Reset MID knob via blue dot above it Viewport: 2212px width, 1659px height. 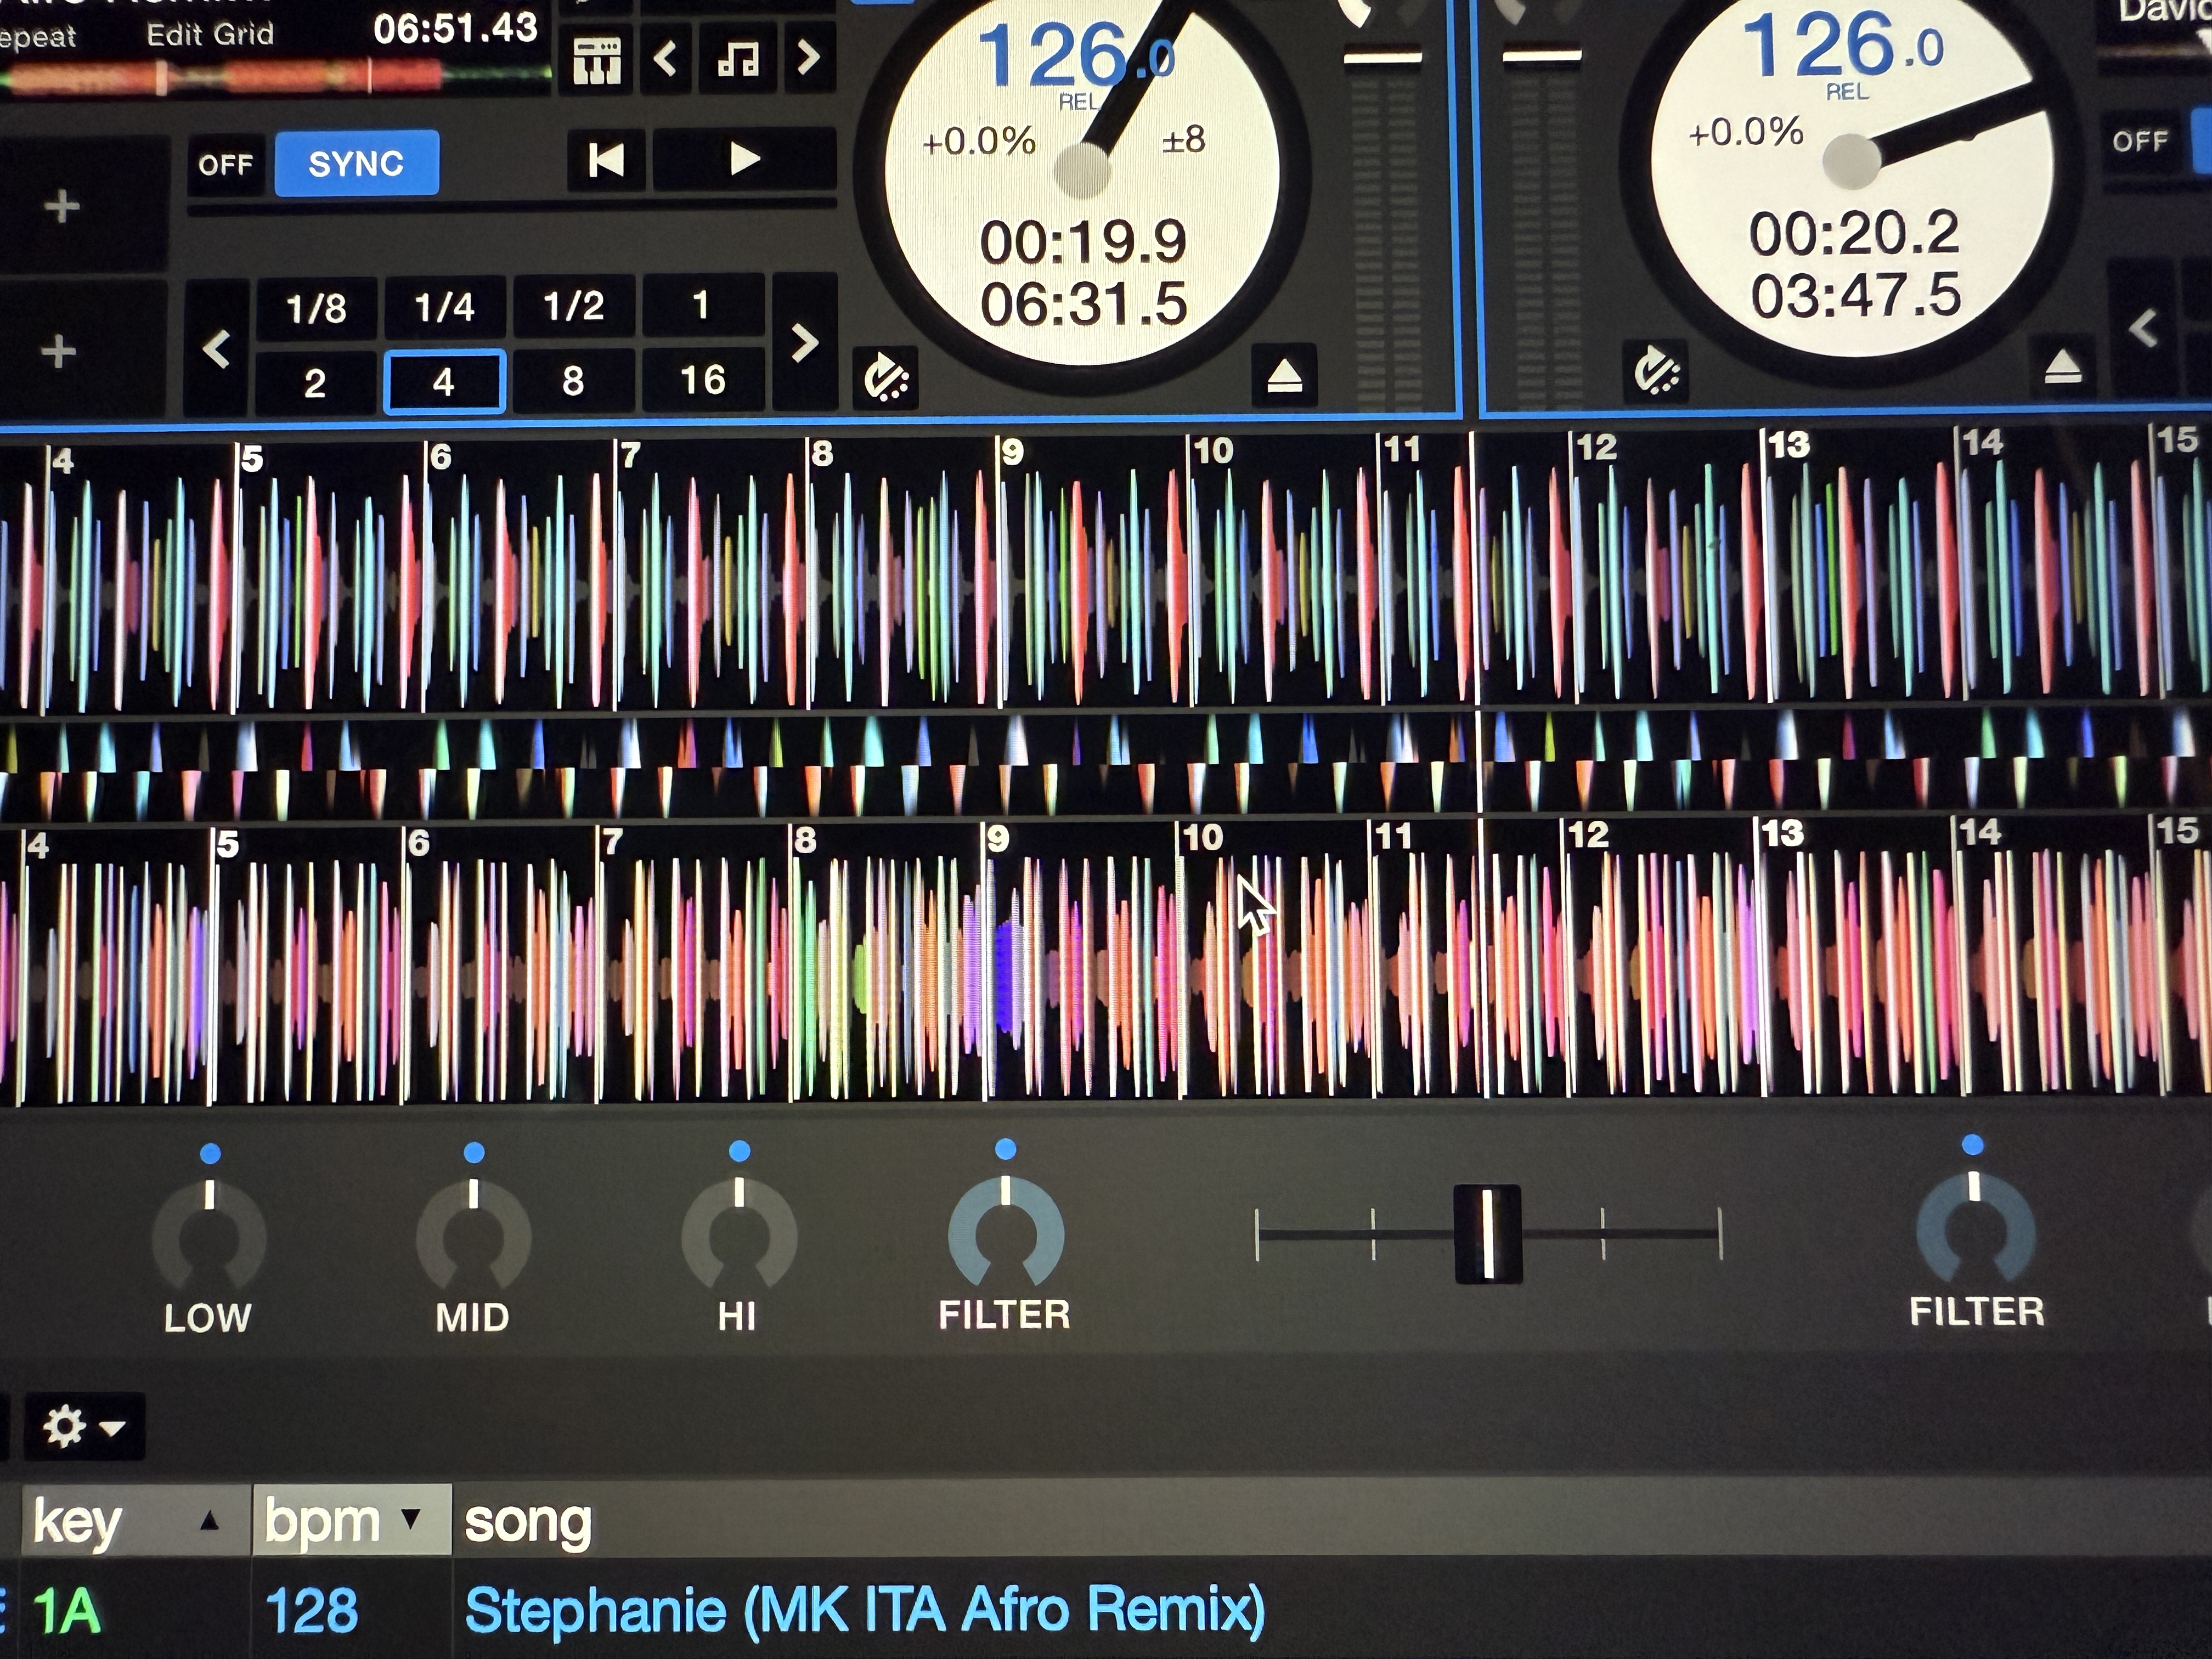click(x=474, y=1152)
